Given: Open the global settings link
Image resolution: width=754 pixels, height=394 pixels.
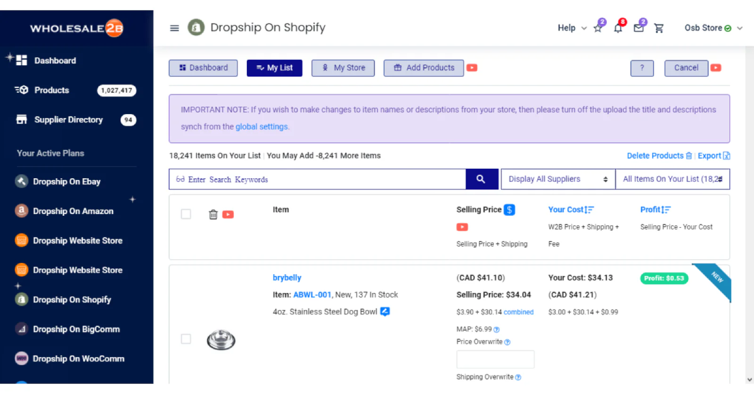Looking at the screenshot, I should pos(262,126).
